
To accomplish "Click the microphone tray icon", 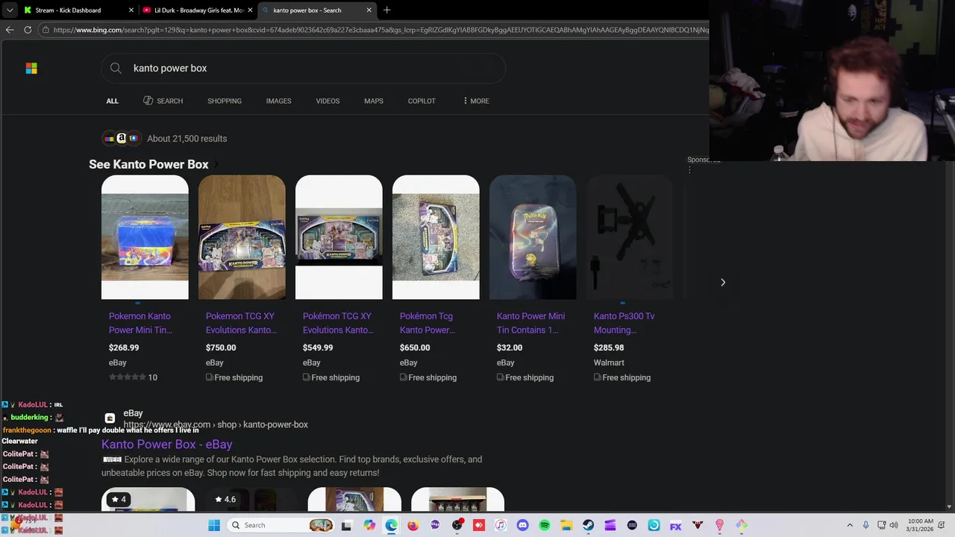I will [865, 525].
